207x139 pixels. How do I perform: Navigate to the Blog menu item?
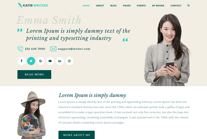[x=113, y=5]
